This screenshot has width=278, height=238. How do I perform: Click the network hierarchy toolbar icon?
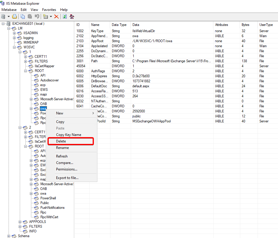pyautogui.click(x=72, y=17)
